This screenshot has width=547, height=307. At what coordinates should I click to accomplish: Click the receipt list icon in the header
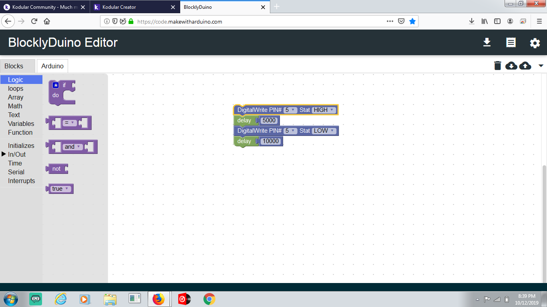[x=511, y=43]
